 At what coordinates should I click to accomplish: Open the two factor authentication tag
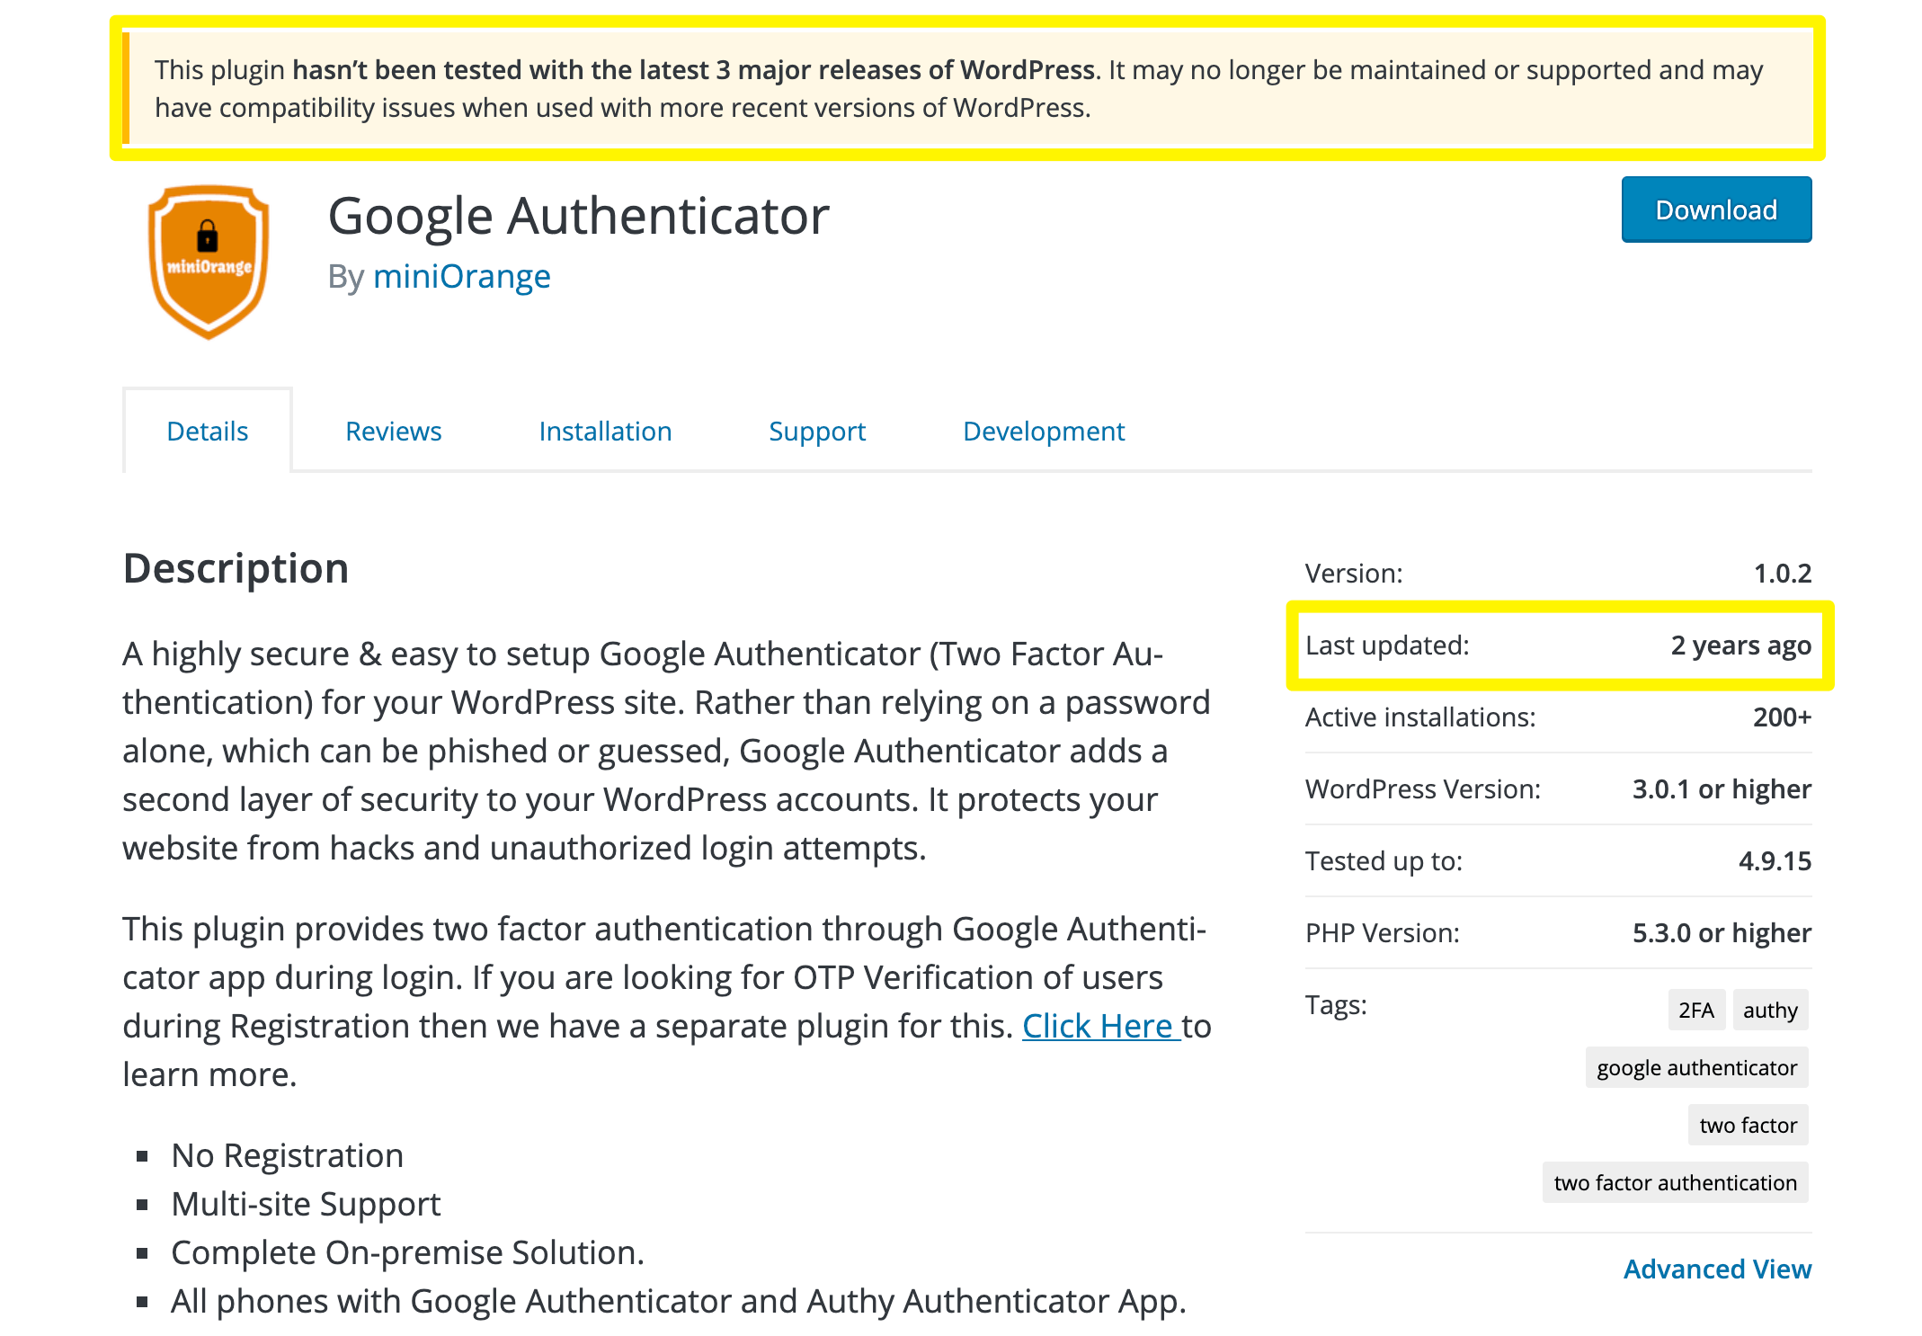pyautogui.click(x=1675, y=1182)
